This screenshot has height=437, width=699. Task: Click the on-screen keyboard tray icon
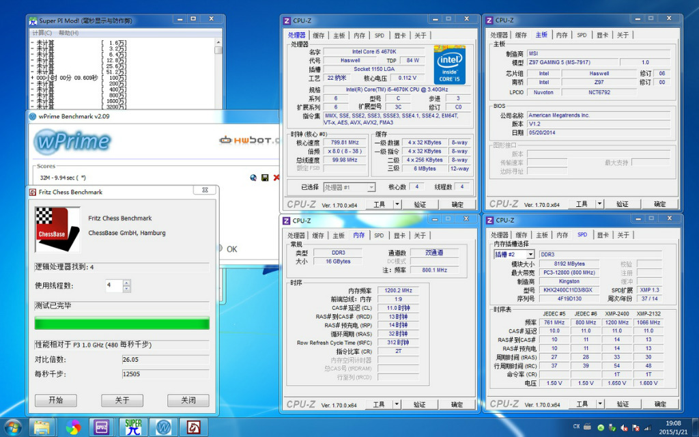tap(588, 427)
